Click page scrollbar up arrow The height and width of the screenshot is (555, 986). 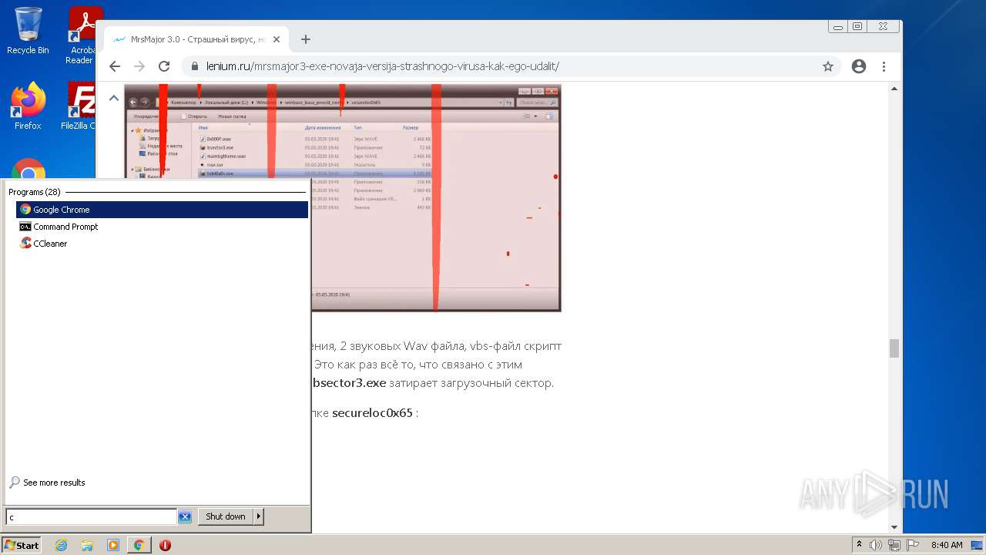point(894,88)
